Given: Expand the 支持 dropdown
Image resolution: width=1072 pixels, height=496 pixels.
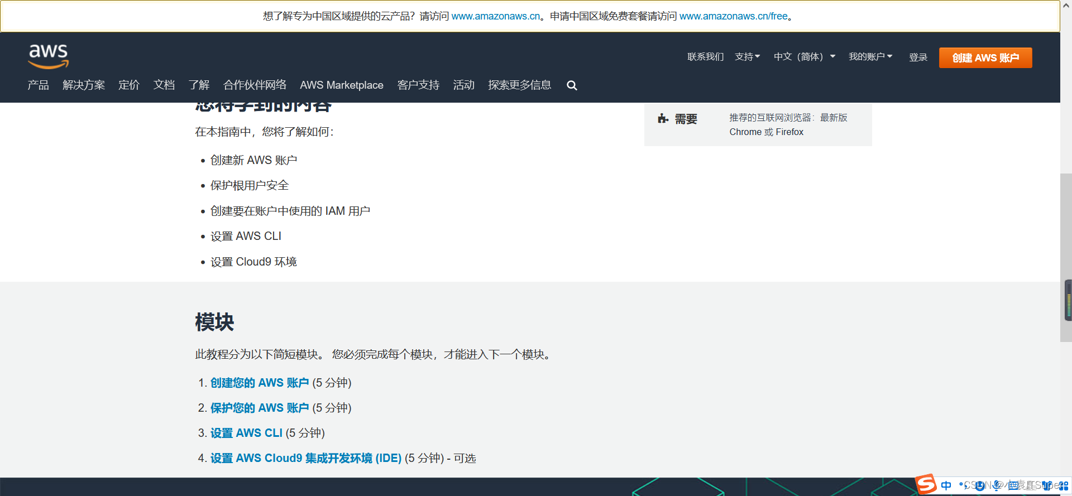Looking at the screenshot, I should coord(747,56).
